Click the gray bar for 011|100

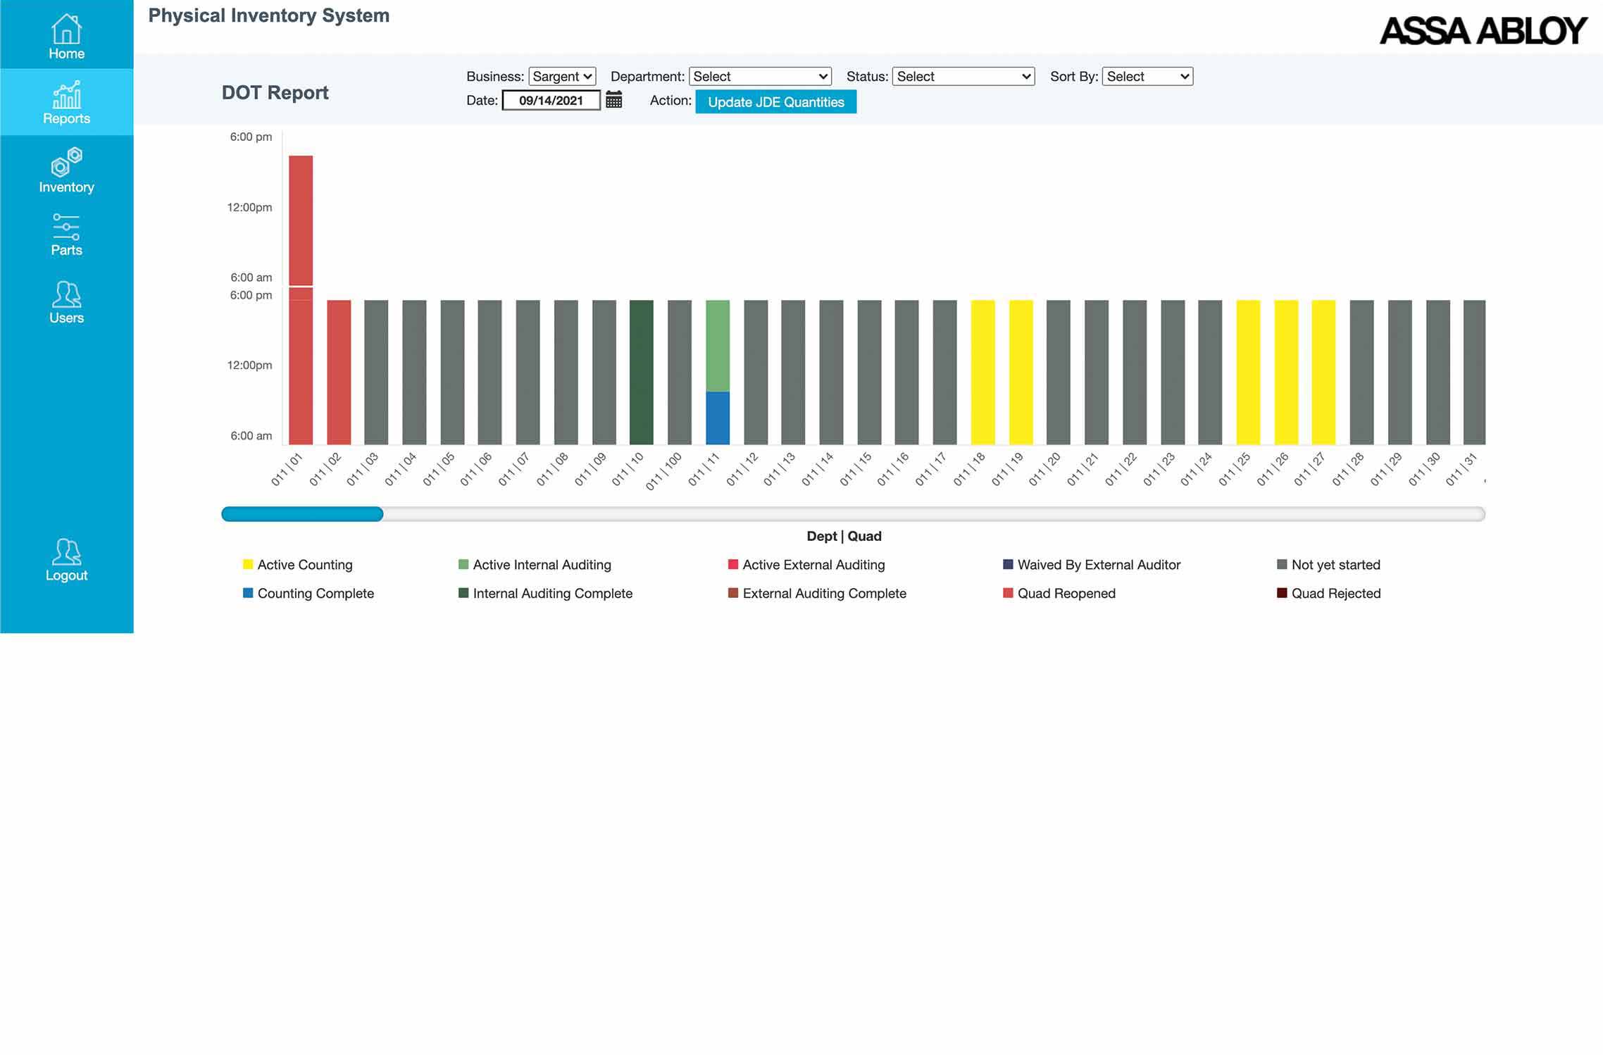tap(680, 372)
